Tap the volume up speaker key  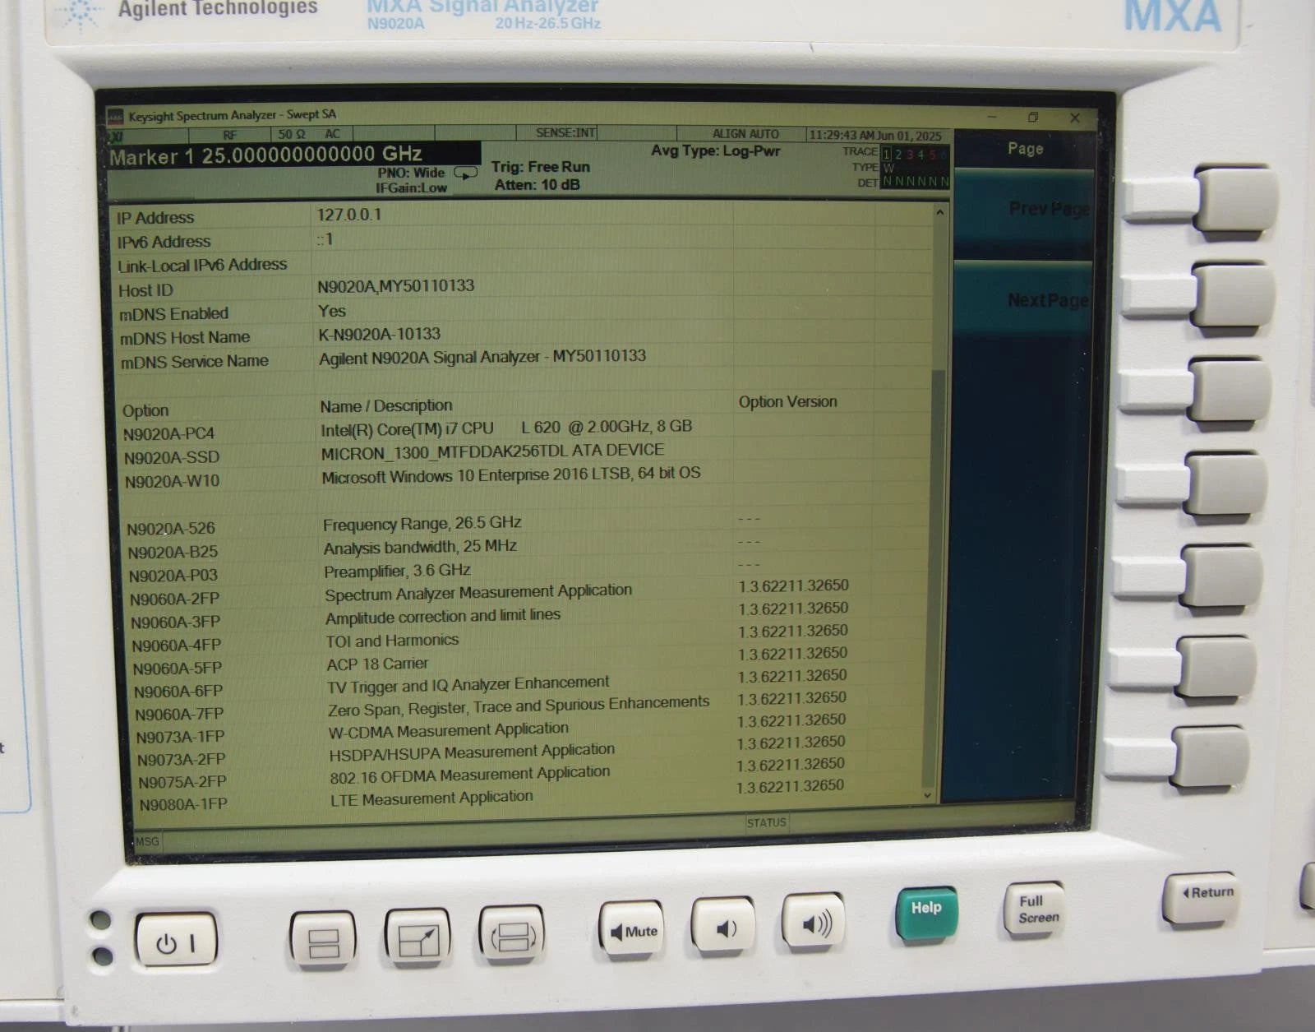814,922
